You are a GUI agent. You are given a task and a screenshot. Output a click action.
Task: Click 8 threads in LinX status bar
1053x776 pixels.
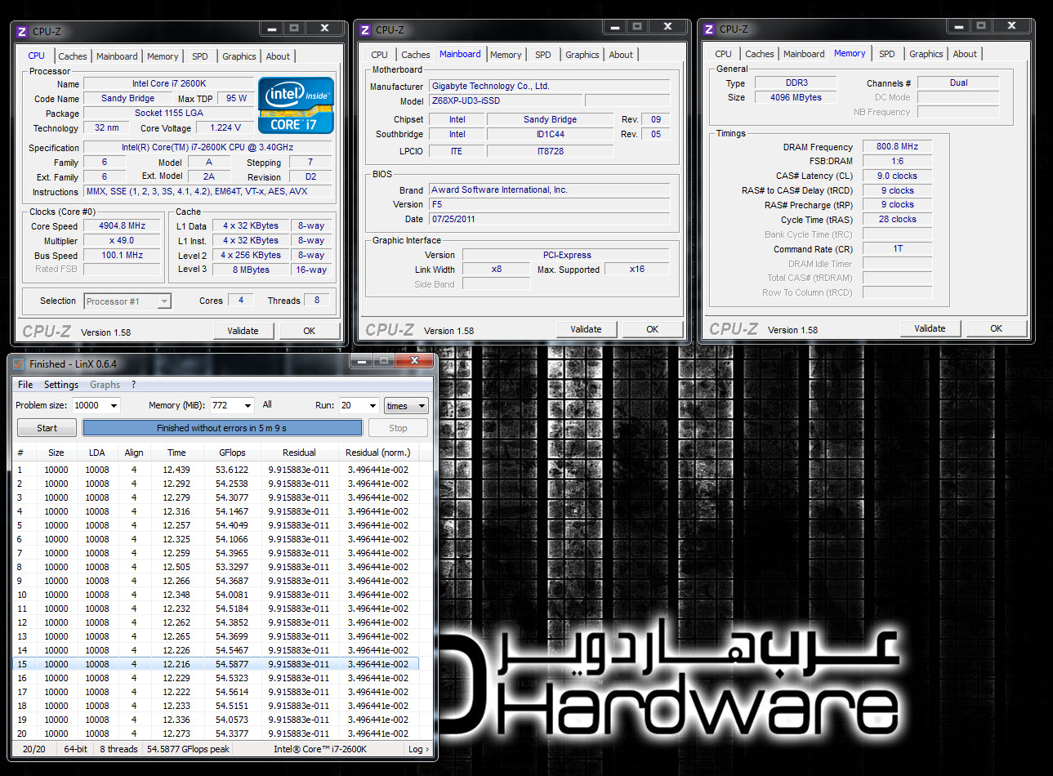pos(118,749)
